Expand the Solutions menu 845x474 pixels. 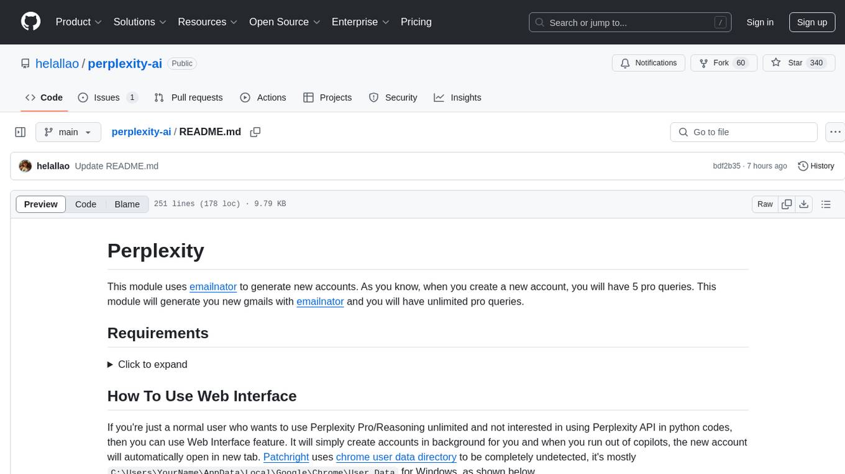click(x=140, y=22)
